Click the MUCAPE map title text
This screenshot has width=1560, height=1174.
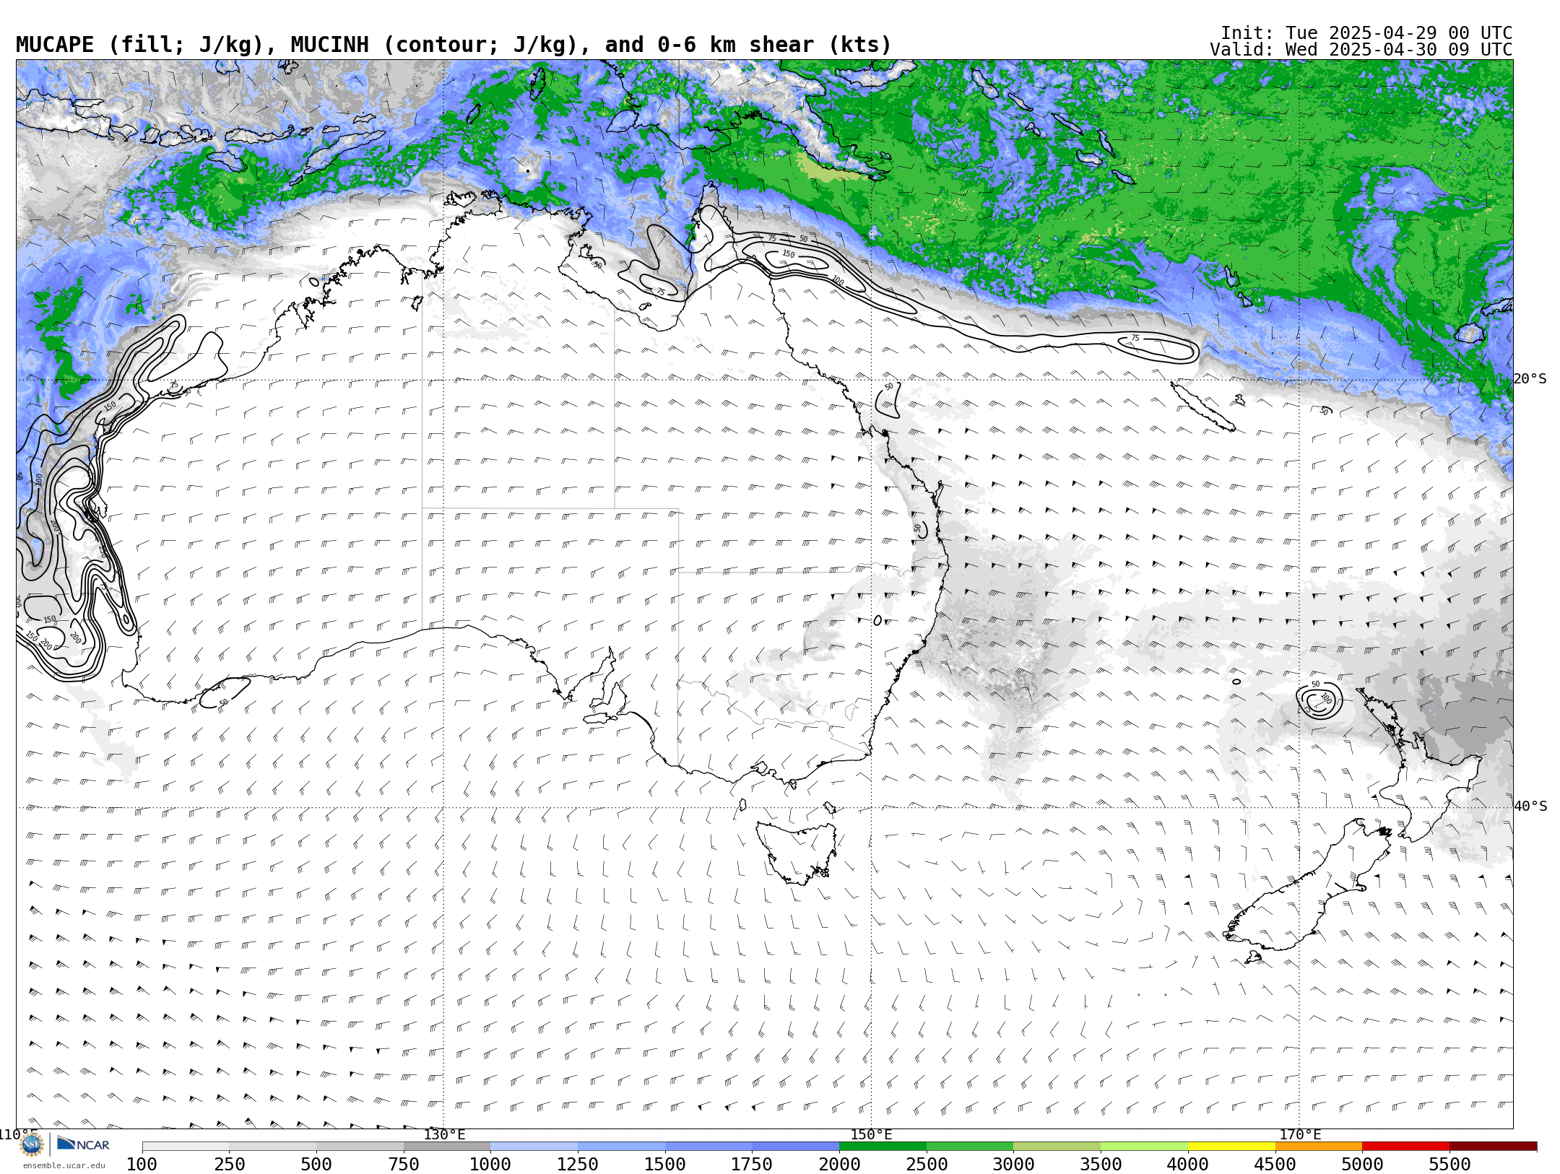pyautogui.click(x=454, y=45)
